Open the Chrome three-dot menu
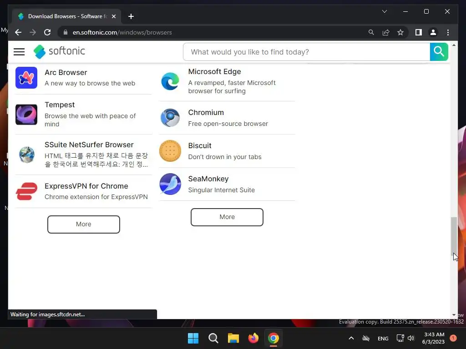Screen dimensions: 466x349 click(x=448, y=32)
